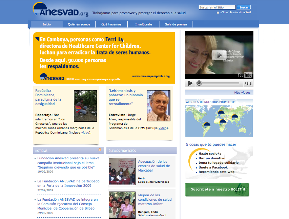Click the Buscar search button
The image size is (289, 219).
pyautogui.click(x=244, y=7)
